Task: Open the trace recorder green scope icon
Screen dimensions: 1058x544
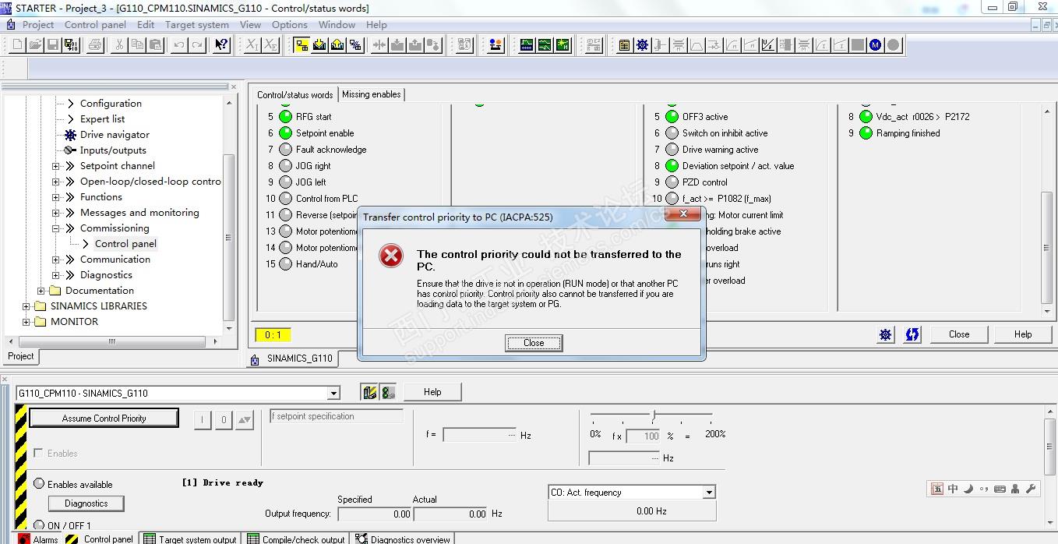Action: point(527,45)
